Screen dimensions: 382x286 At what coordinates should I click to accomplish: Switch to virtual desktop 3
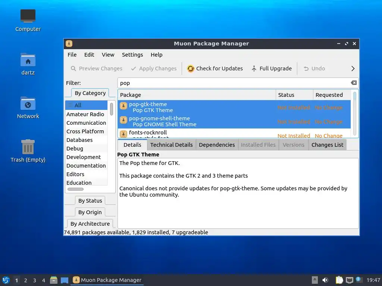(35, 280)
